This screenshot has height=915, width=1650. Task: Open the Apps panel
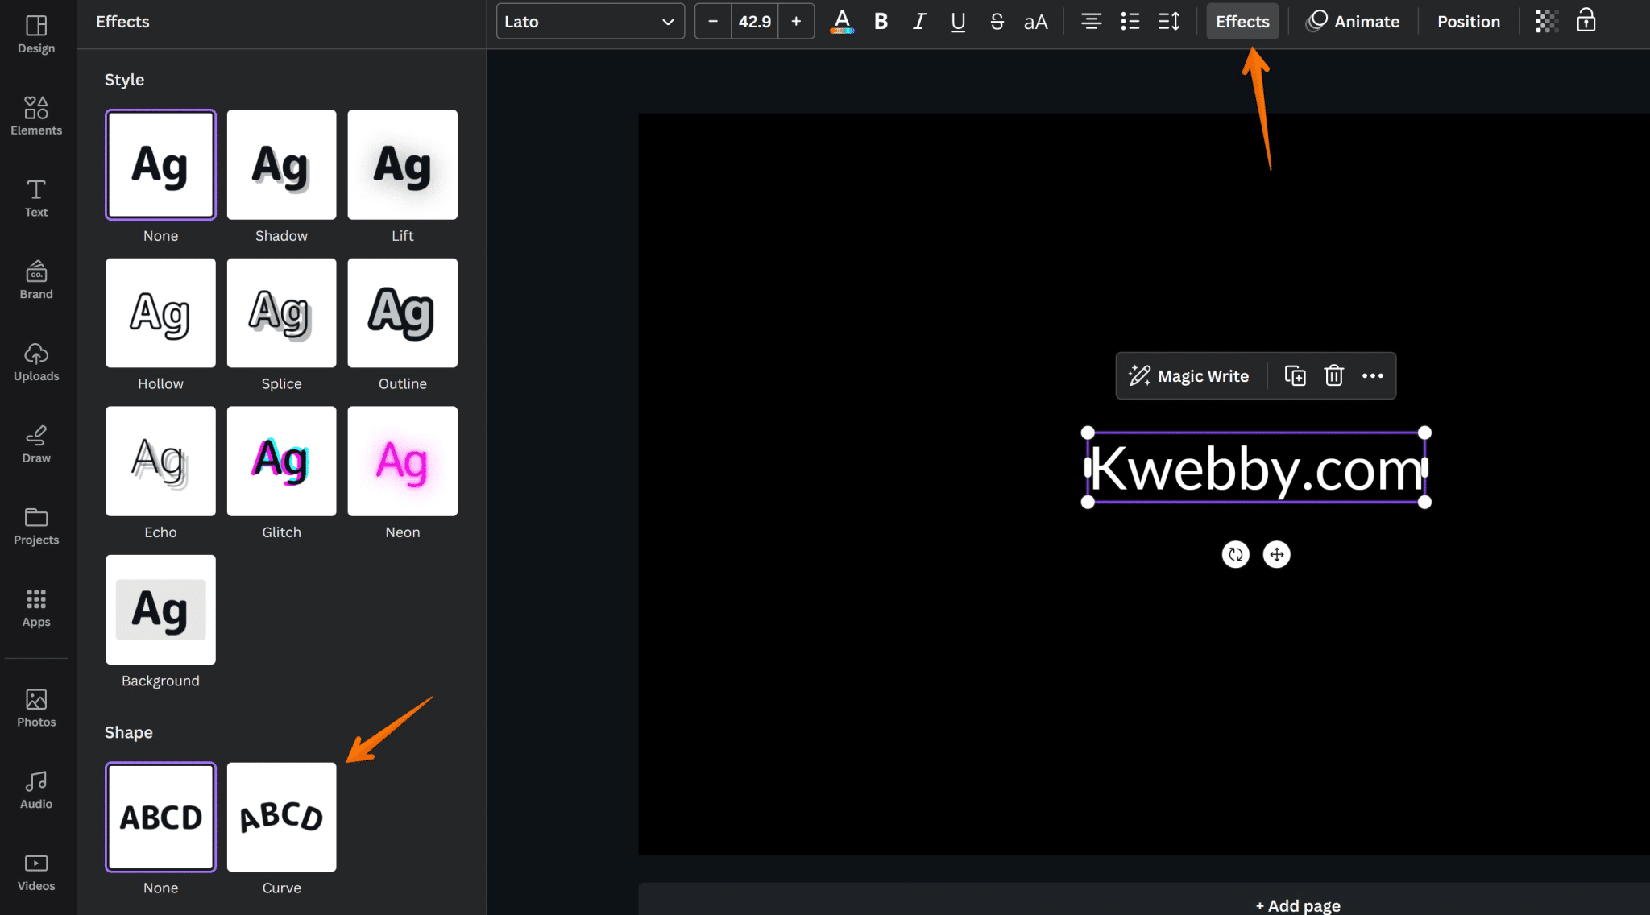point(35,608)
